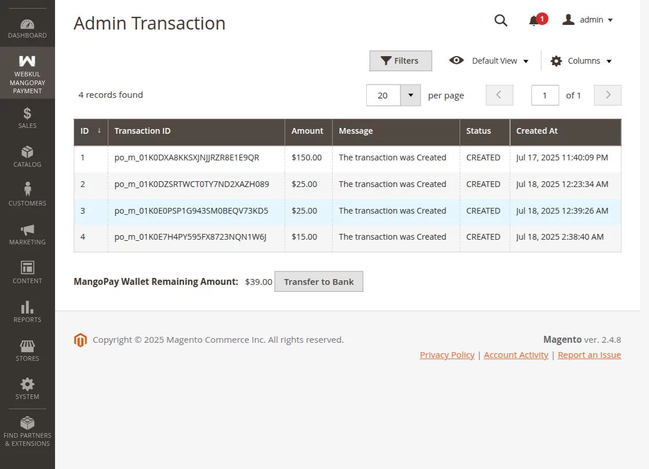Open the Filters panel

pyautogui.click(x=400, y=60)
